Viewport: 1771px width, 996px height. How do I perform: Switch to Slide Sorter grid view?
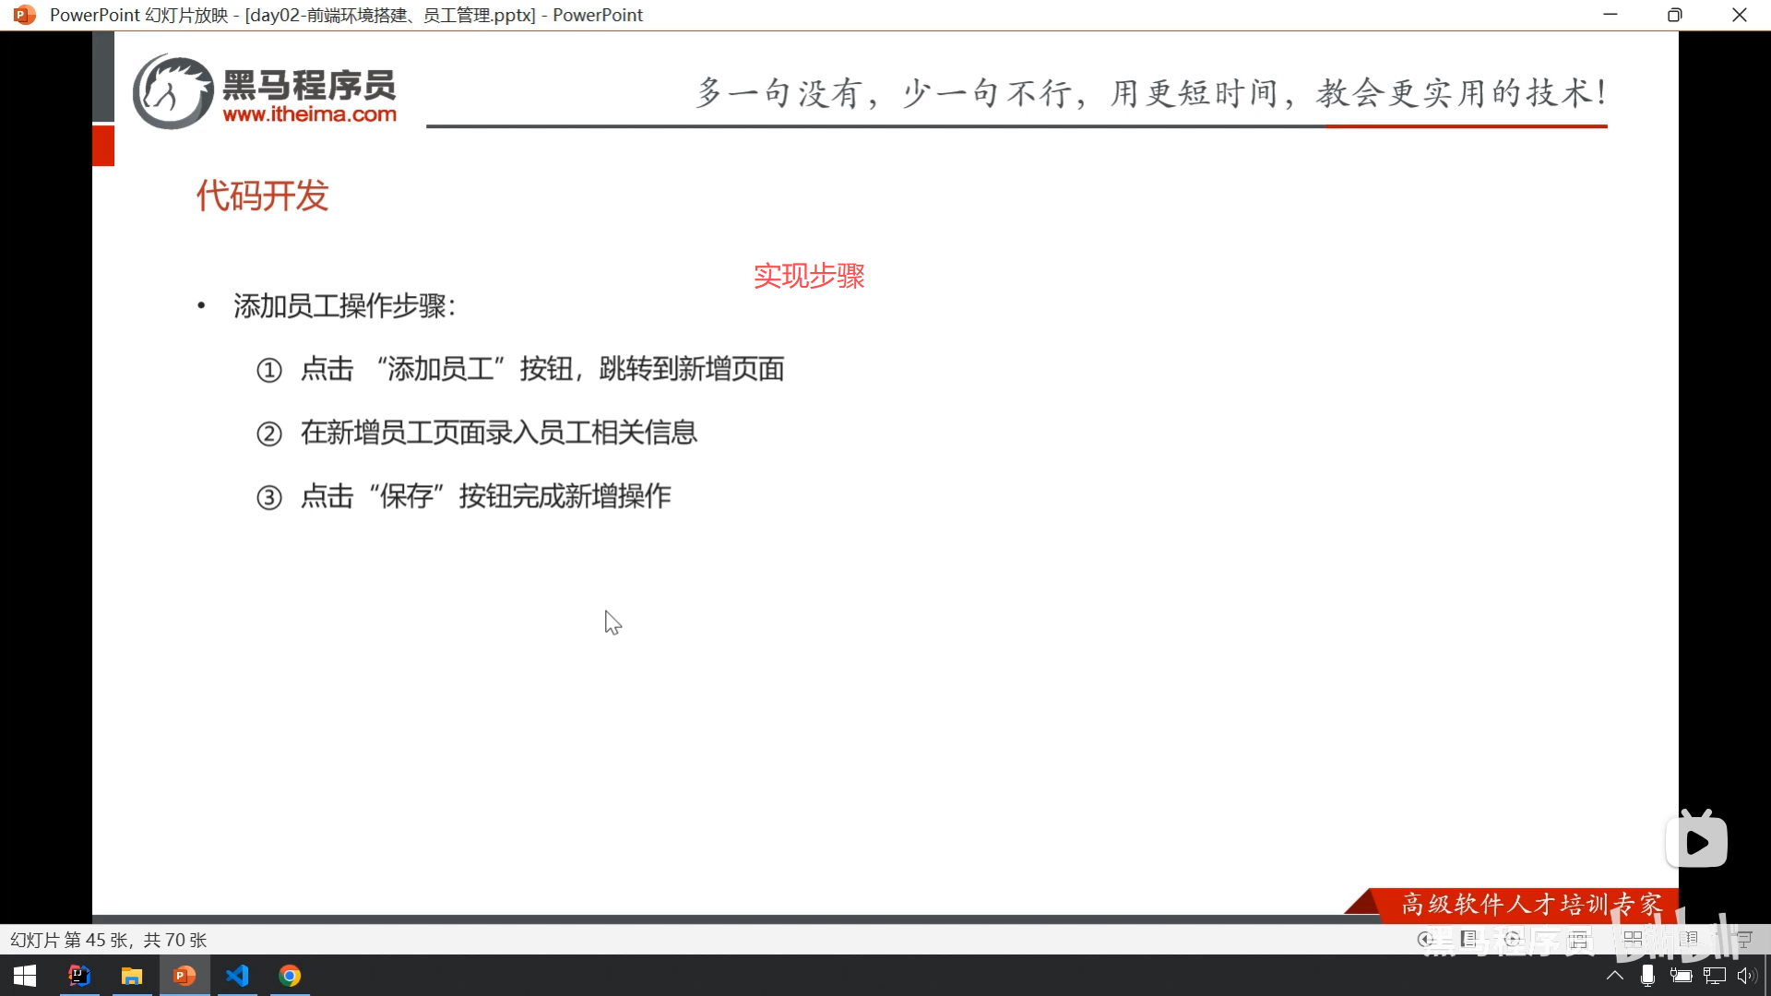1633,939
